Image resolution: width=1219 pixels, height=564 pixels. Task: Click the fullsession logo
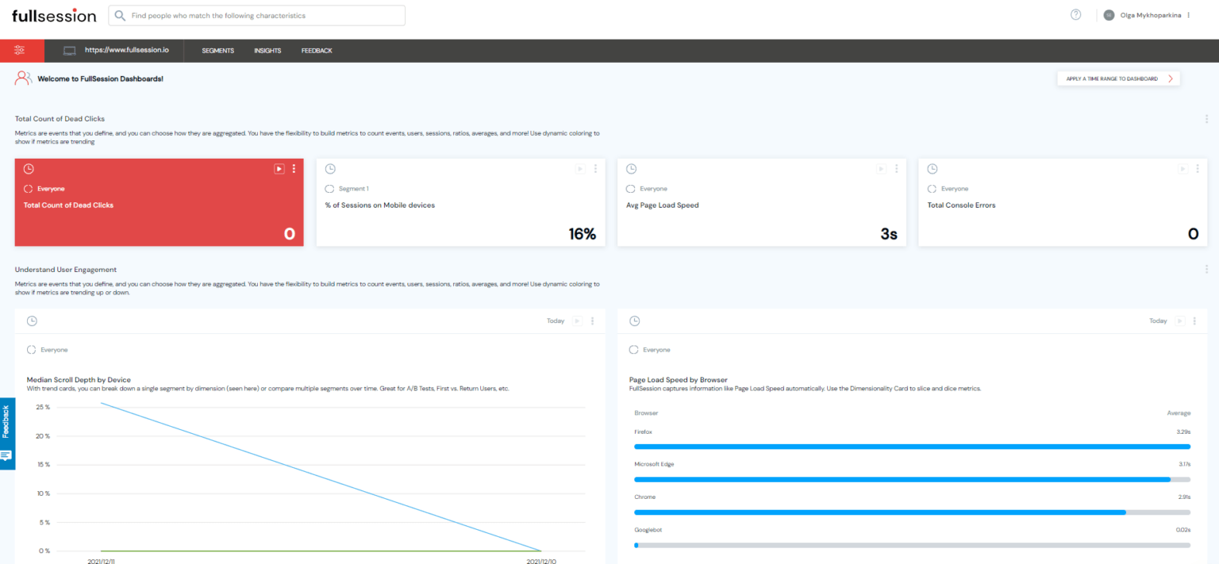52,14
